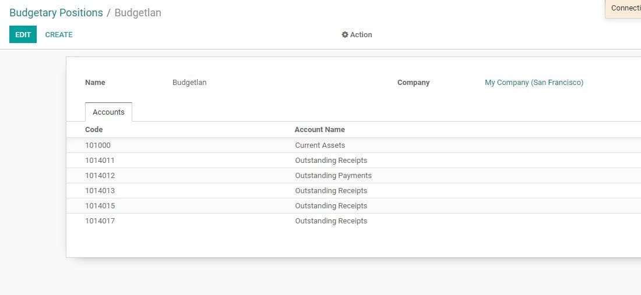Go back to Budgetary Positions breadcrumb
The image size is (641, 295).
56,13
